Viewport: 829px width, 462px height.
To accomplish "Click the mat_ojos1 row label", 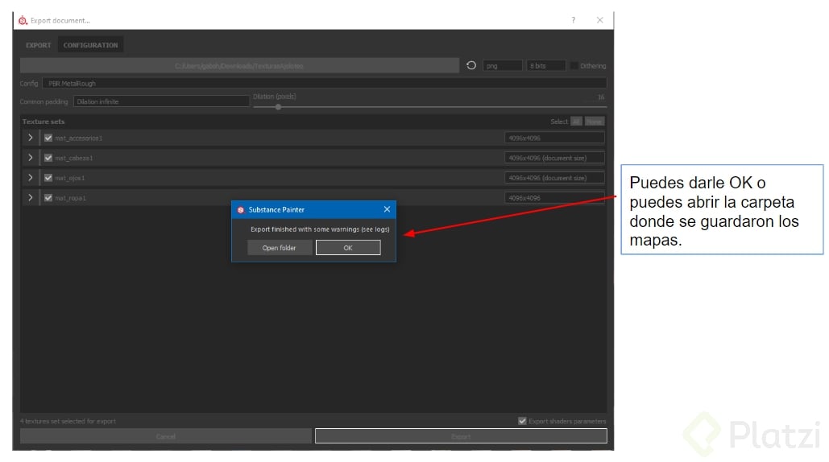I will click(70, 178).
